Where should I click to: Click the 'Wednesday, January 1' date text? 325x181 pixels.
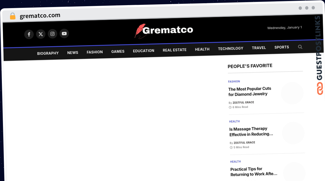click(285, 28)
